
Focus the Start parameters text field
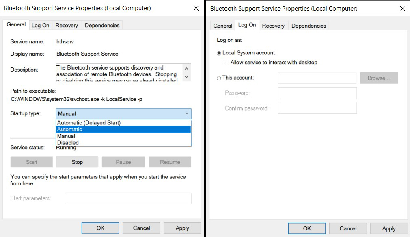128,198
